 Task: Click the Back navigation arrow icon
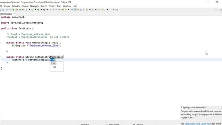click(105, 10)
